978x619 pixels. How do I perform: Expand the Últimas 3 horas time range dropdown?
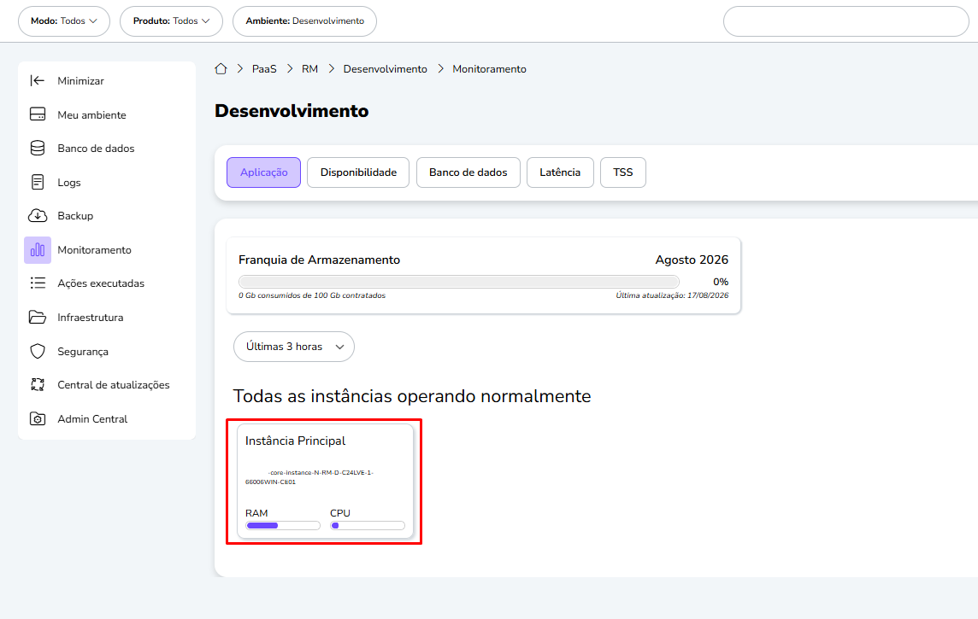pyautogui.click(x=294, y=347)
